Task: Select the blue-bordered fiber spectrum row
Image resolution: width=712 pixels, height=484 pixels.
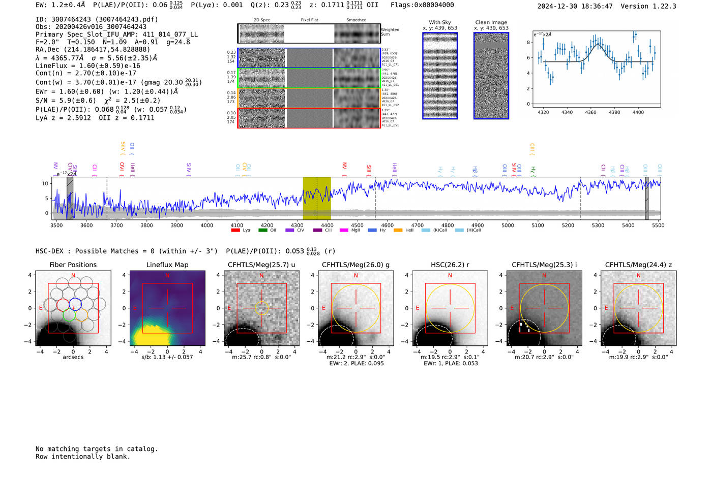Action: point(309,58)
